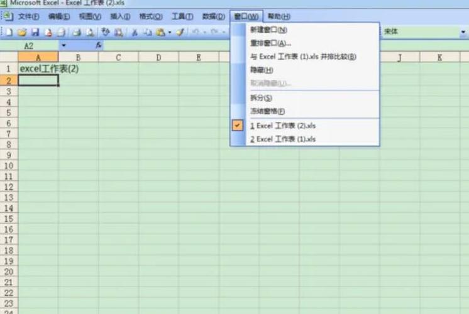Click the Name Box showing A2

[30, 46]
